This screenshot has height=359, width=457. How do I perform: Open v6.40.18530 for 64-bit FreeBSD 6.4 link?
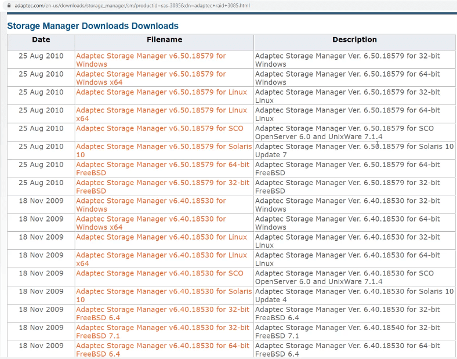[x=162, y=349]
